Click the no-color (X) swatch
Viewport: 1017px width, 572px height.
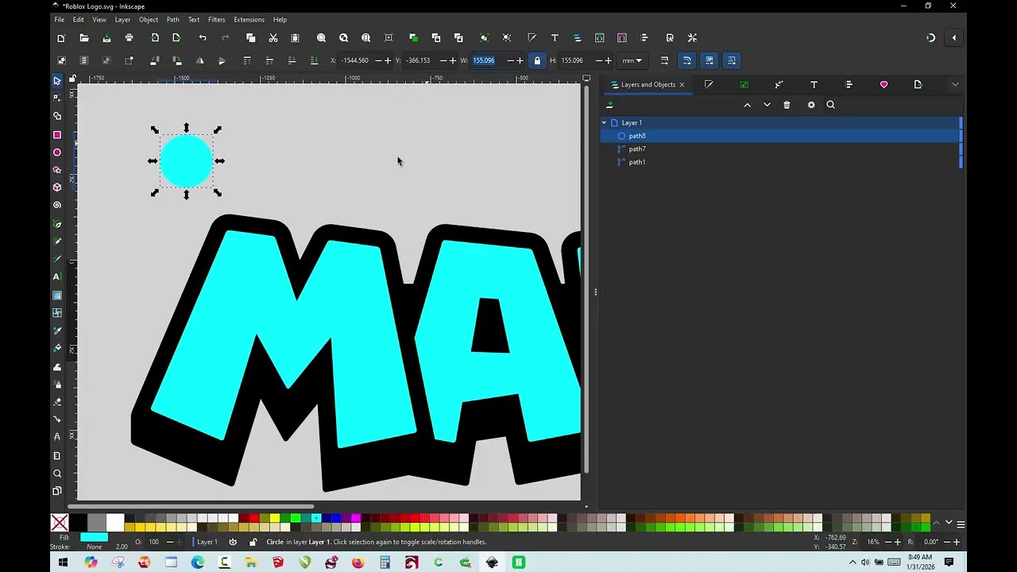point(60,523)
